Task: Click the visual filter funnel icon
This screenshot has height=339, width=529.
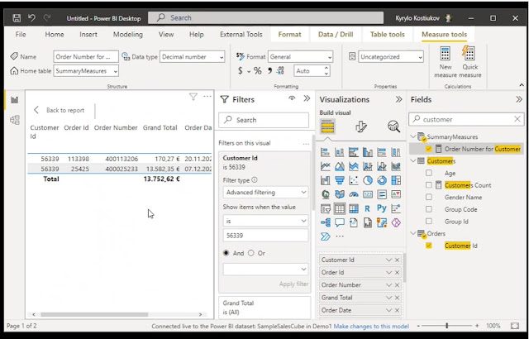Action: click(x=193, y=97)
